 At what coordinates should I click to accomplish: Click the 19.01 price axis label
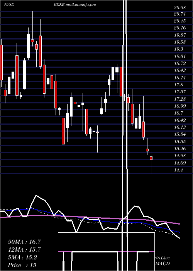(x=180, y=57)
